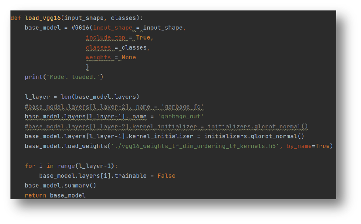Viewport: 361px width, 224px height.
Task: Click the closing parenthesis of VGG16 call
Action: coord(87,67)
